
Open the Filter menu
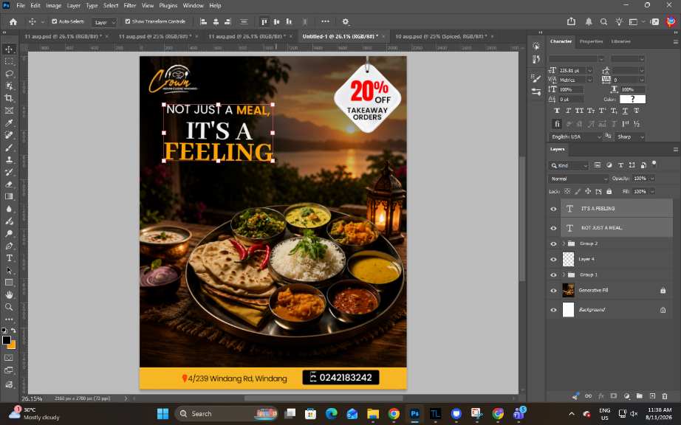pyautogui.click(x=129, y=6)
